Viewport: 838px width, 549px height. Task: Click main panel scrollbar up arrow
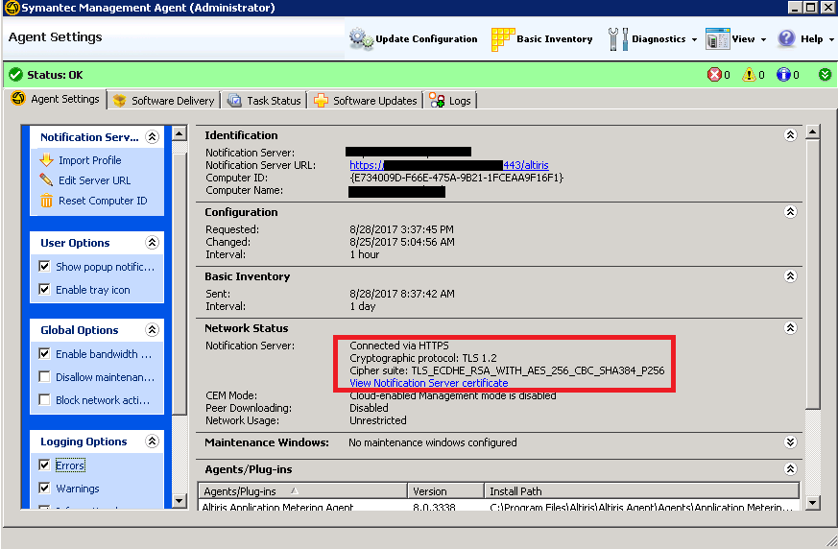[812, 131]
